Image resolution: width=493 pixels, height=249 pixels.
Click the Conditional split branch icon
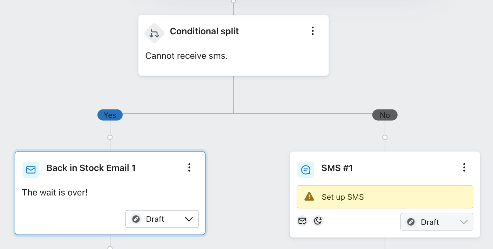coord(154,33)
